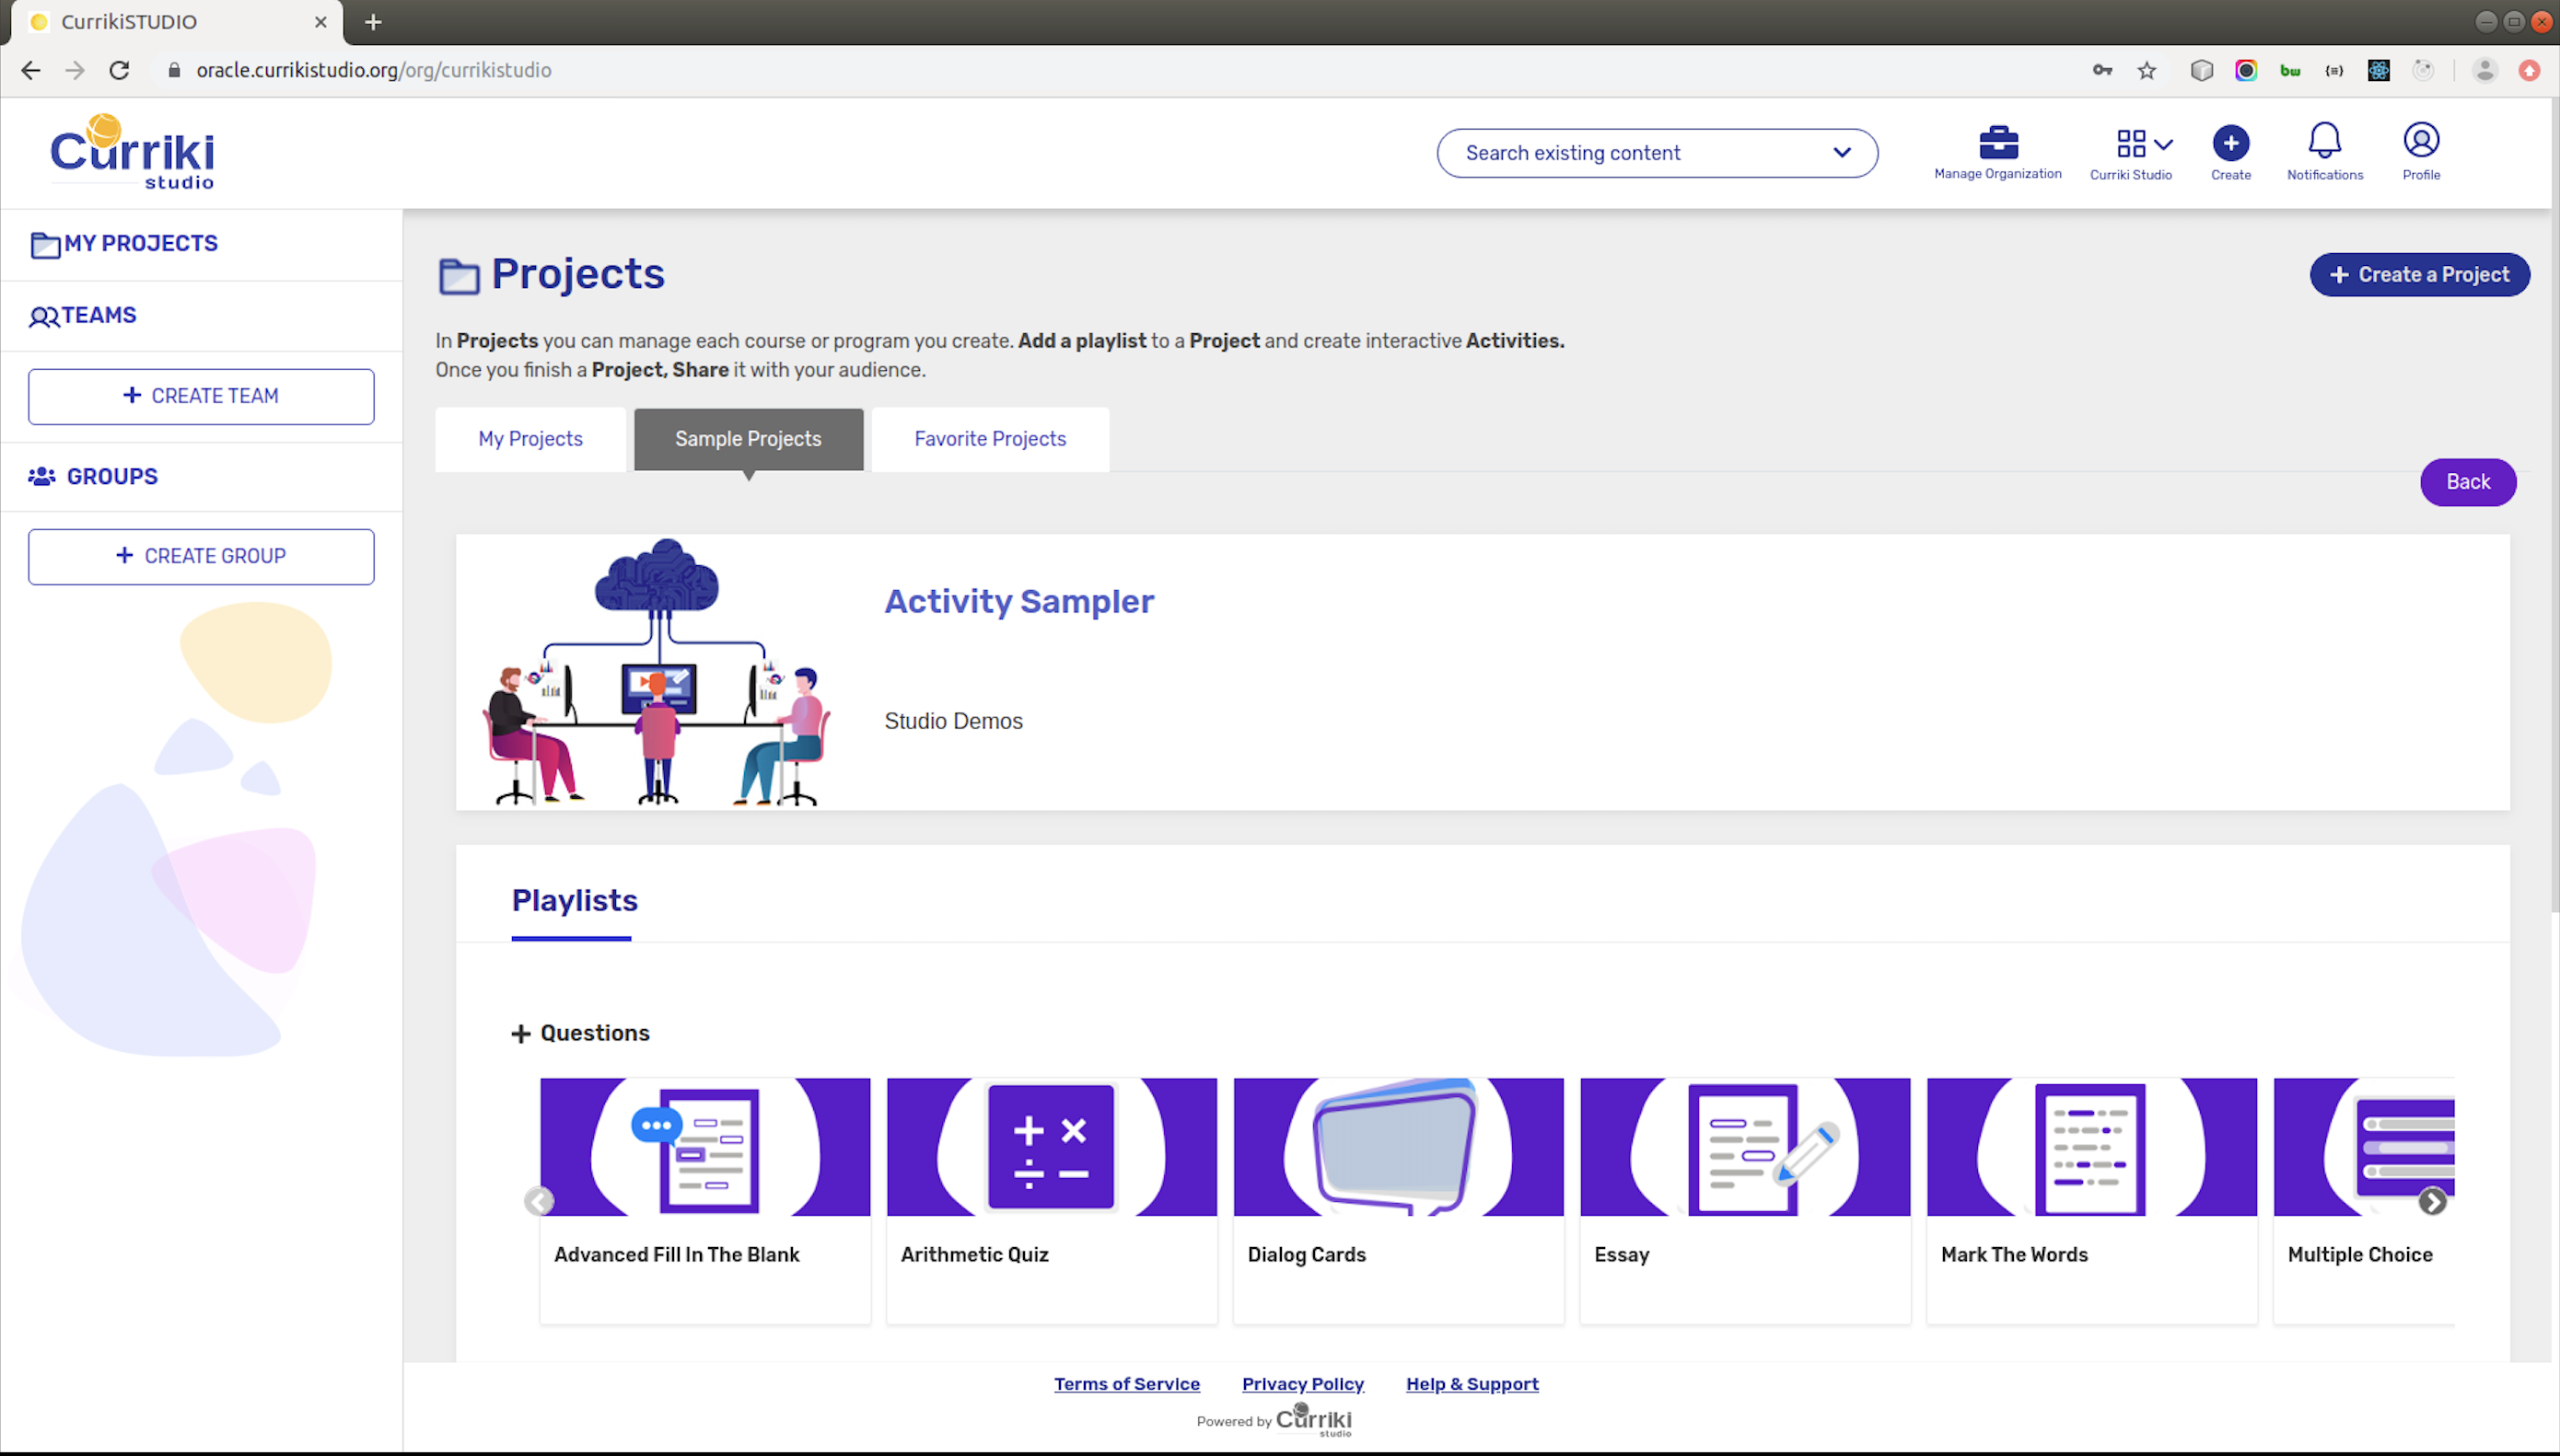2560x1456 pixels.
Task: Expand the Search existing content dropdown
Action: pyautogui.click(x=1841, y=153)
